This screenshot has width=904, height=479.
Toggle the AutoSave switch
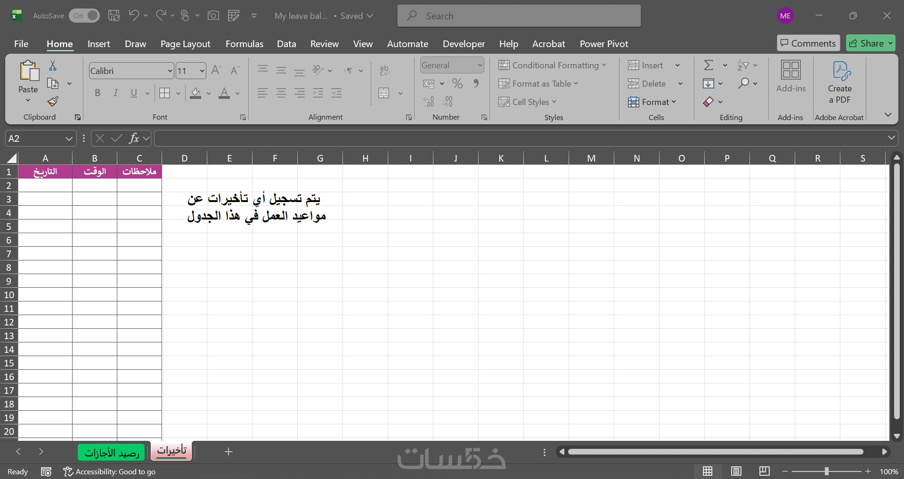tap(85, 16)
